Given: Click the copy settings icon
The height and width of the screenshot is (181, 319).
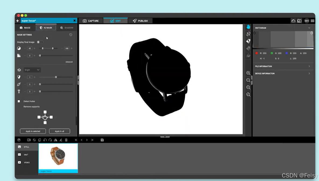Looking at the screenshot, I should pyautogui.click(x=40, y=140).
